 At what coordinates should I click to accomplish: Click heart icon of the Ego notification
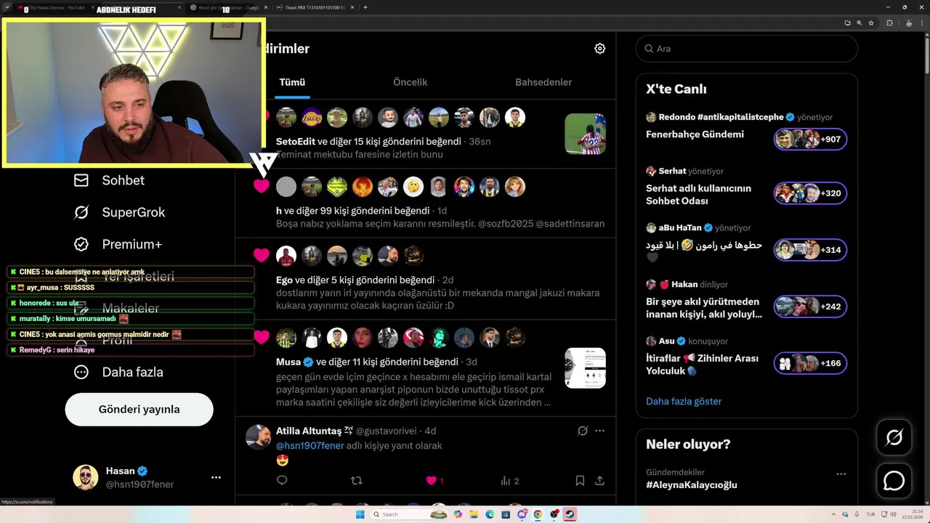point(262,255)
